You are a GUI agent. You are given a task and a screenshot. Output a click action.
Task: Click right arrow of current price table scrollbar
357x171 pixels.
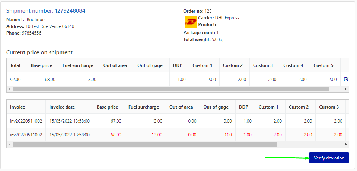tap(345, 89)
